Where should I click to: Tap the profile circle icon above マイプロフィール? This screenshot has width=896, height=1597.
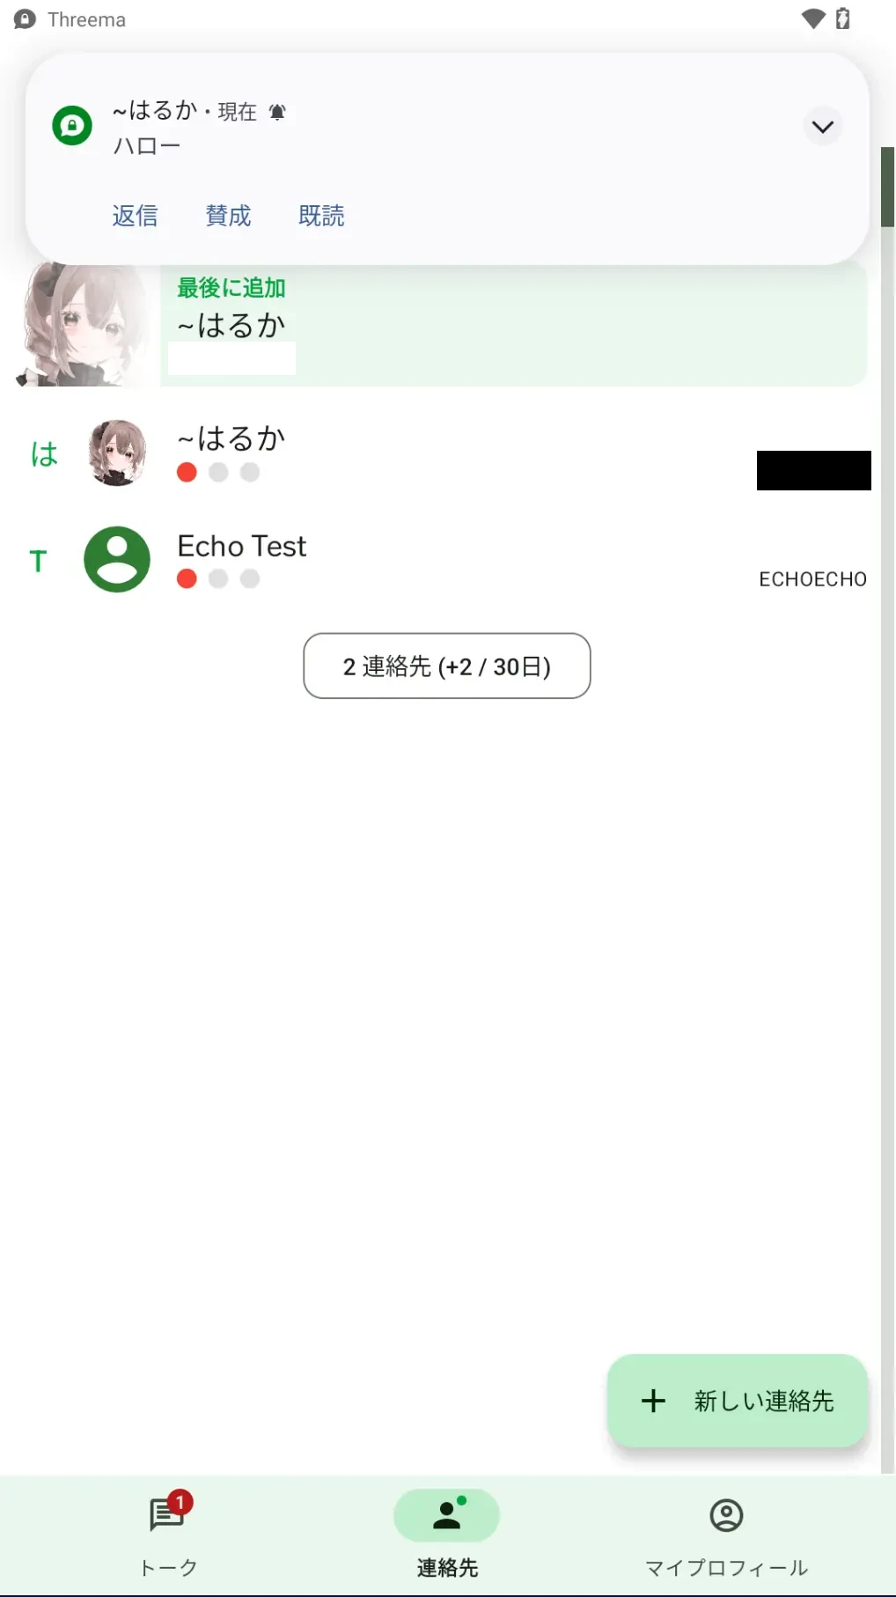tap(725, 1516)
